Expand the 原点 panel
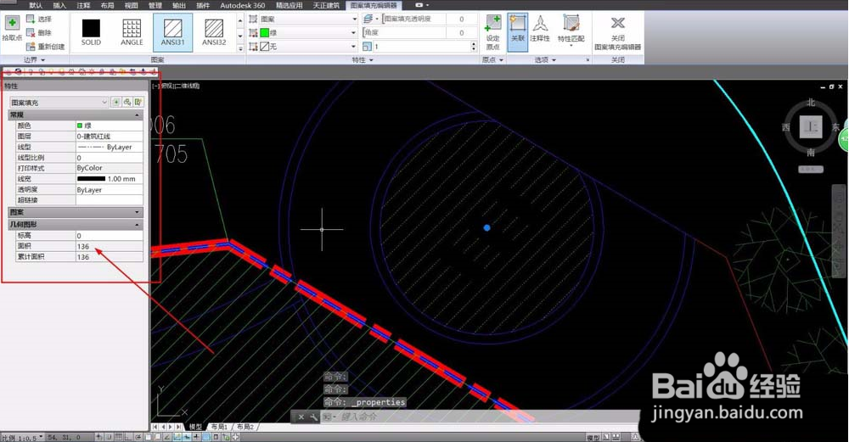 coord(492,59)
